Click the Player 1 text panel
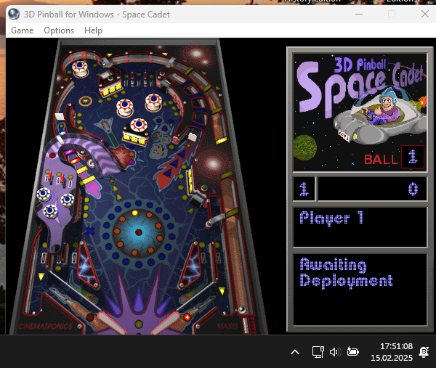 360,227
